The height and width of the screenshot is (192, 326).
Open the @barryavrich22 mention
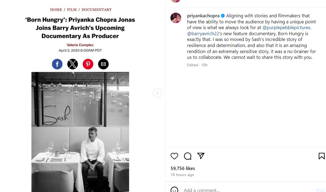[x=203, y=34]
